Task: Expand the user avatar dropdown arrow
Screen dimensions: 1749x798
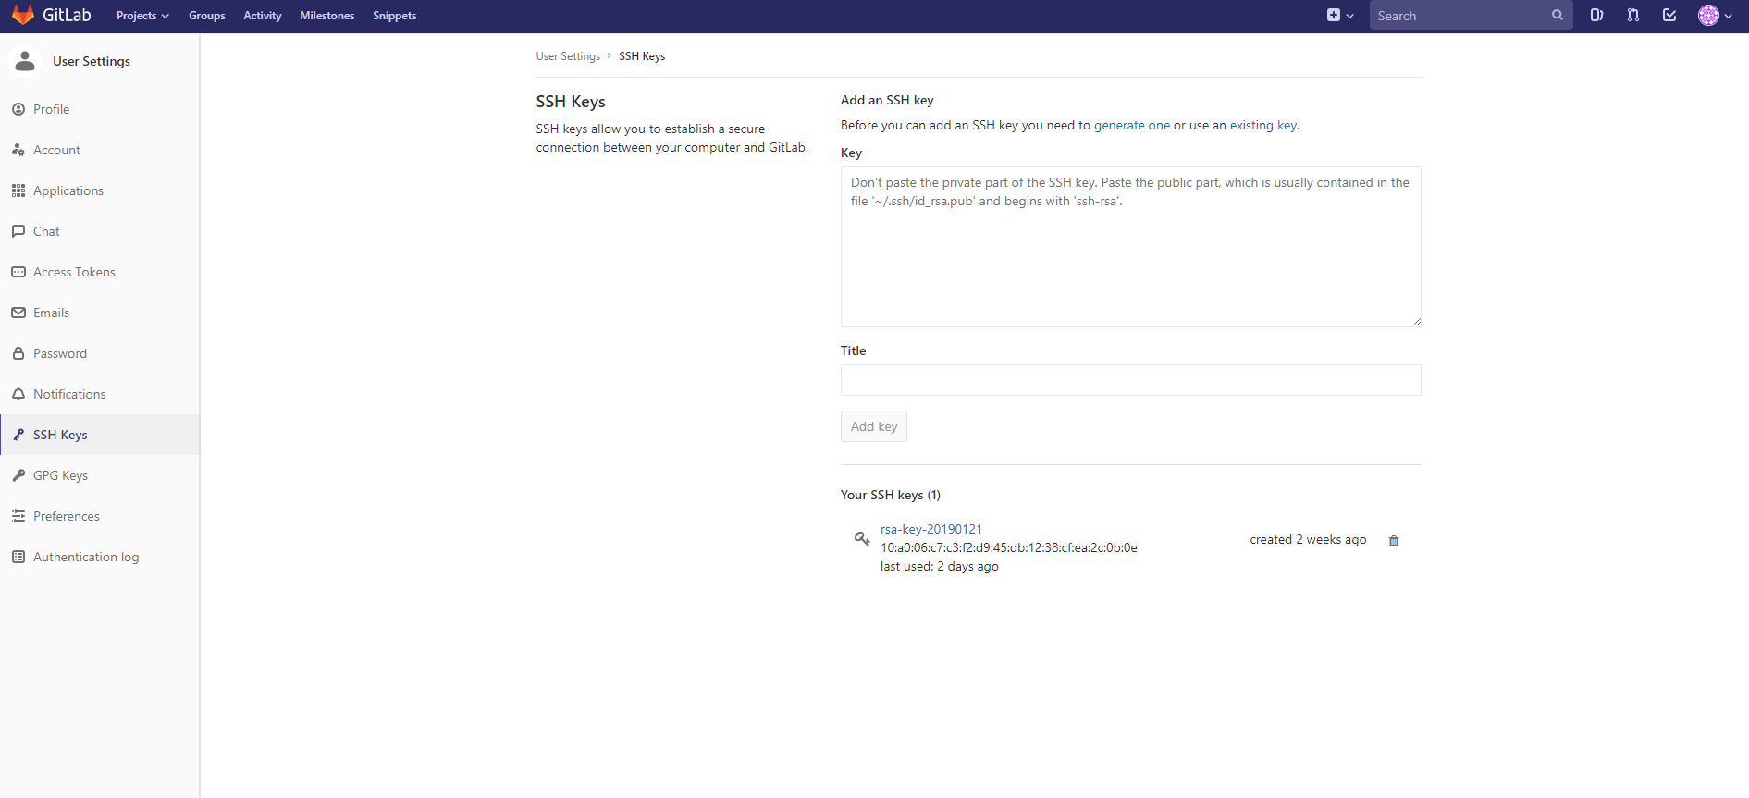Action: (1728, 16)
